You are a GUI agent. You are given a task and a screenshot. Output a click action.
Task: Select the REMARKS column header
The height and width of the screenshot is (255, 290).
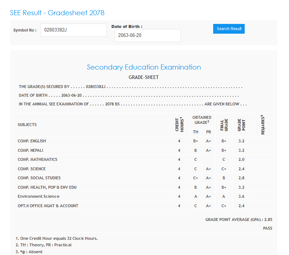262,125
